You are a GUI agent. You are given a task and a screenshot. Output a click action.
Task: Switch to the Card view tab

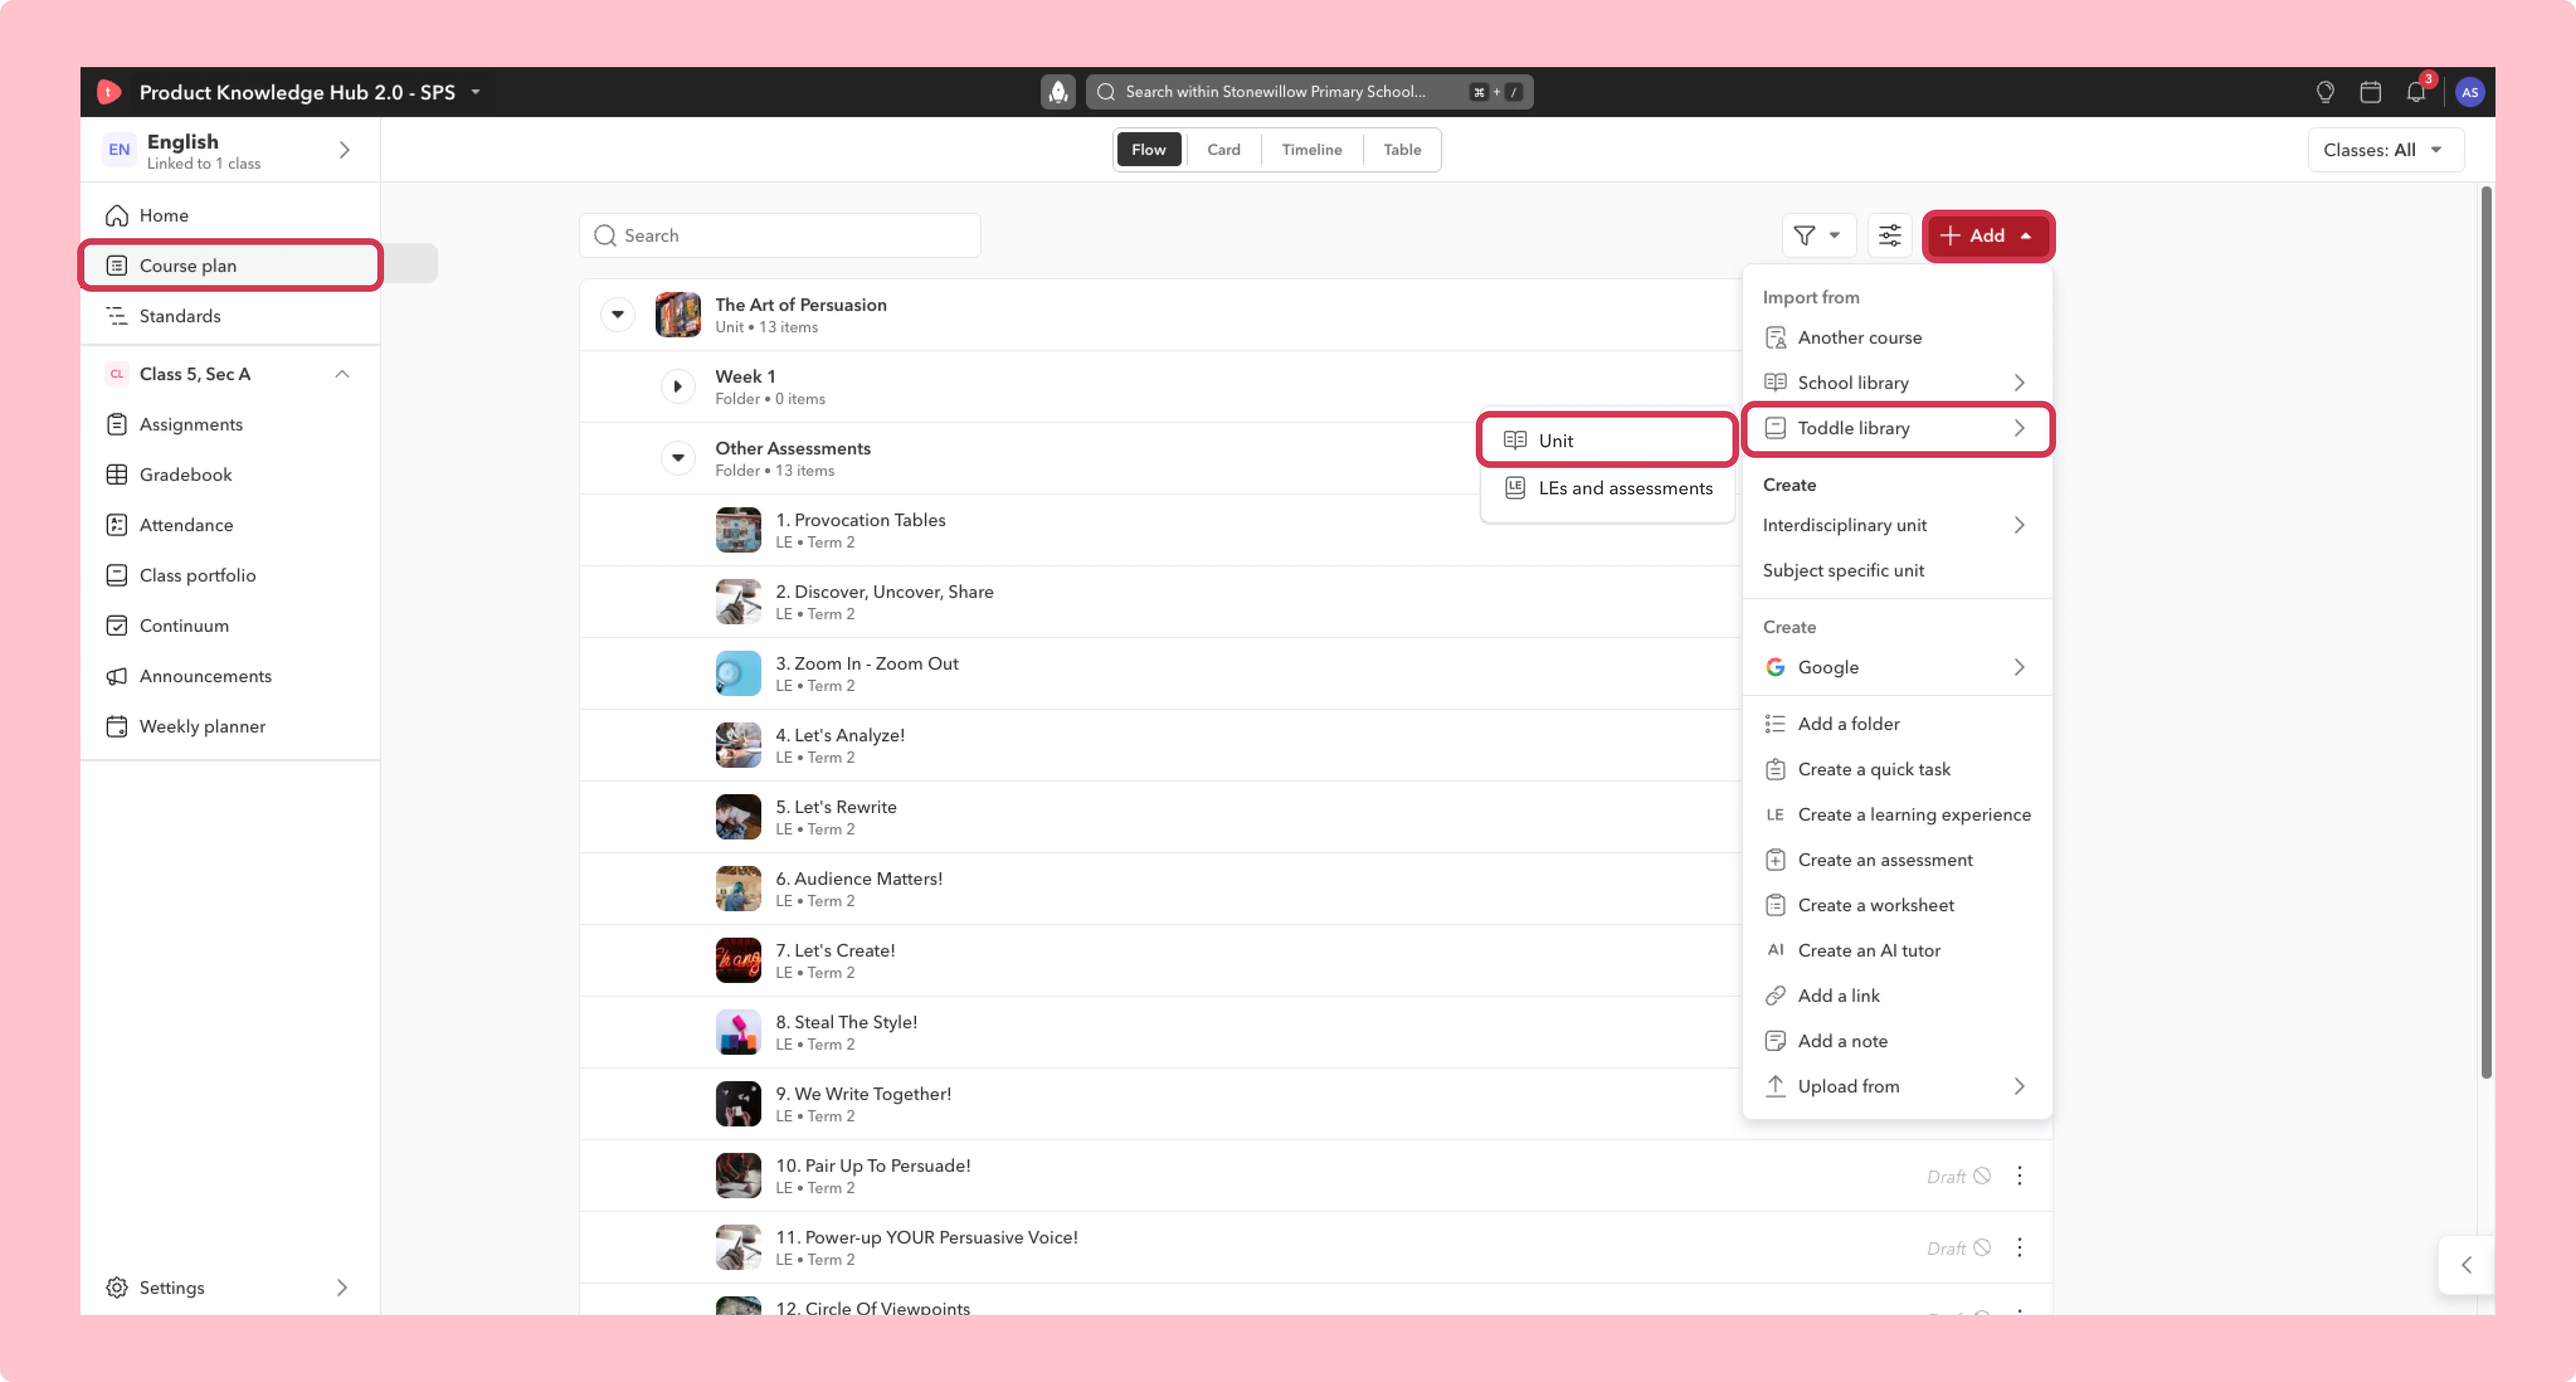[1223, 150]
